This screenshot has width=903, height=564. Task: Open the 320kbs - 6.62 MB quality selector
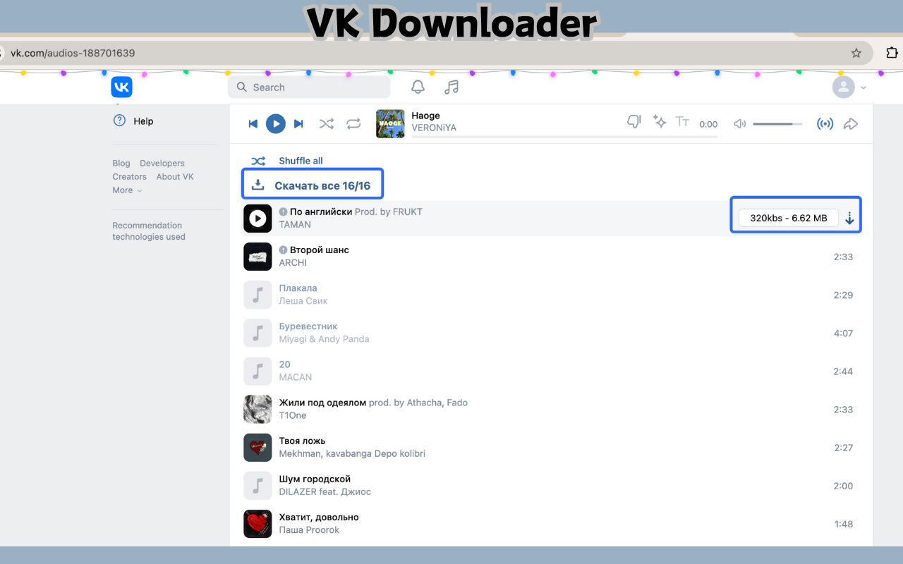click(790, 218)
